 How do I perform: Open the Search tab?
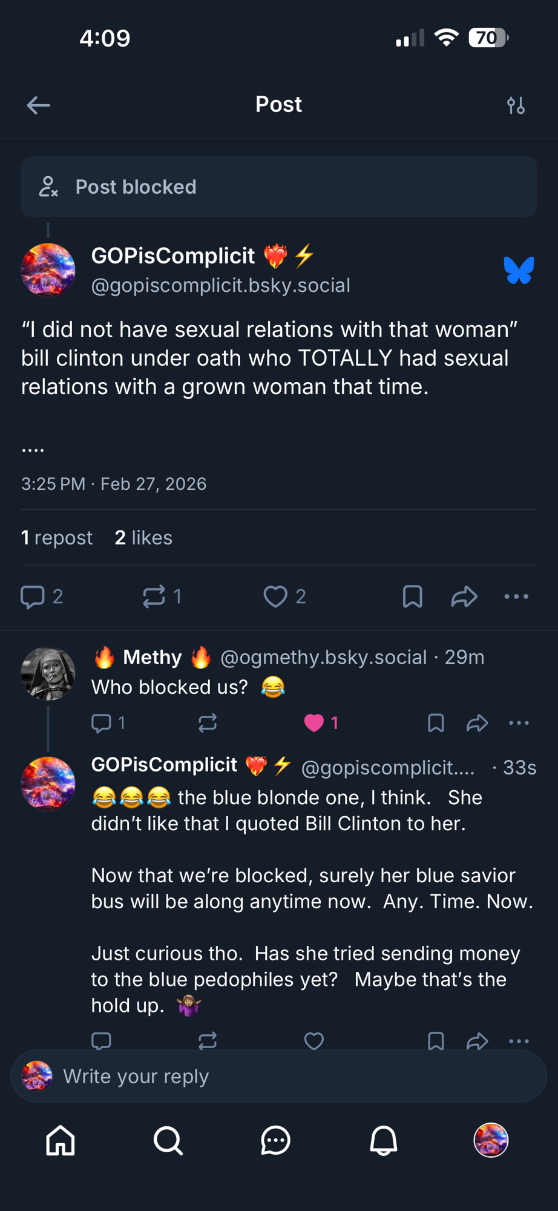tap(168, 1141)
